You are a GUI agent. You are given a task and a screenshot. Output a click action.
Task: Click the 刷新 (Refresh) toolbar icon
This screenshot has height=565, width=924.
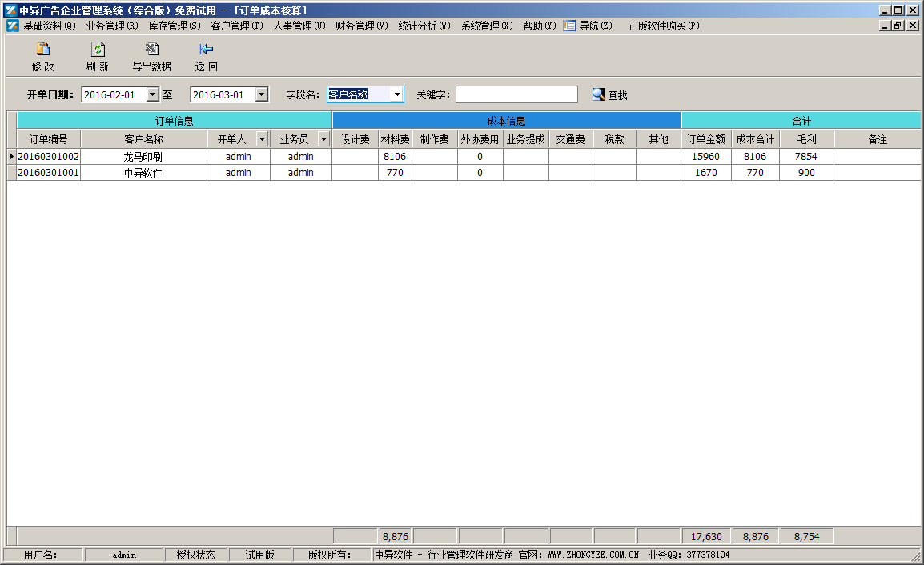(x=98, y=50)
